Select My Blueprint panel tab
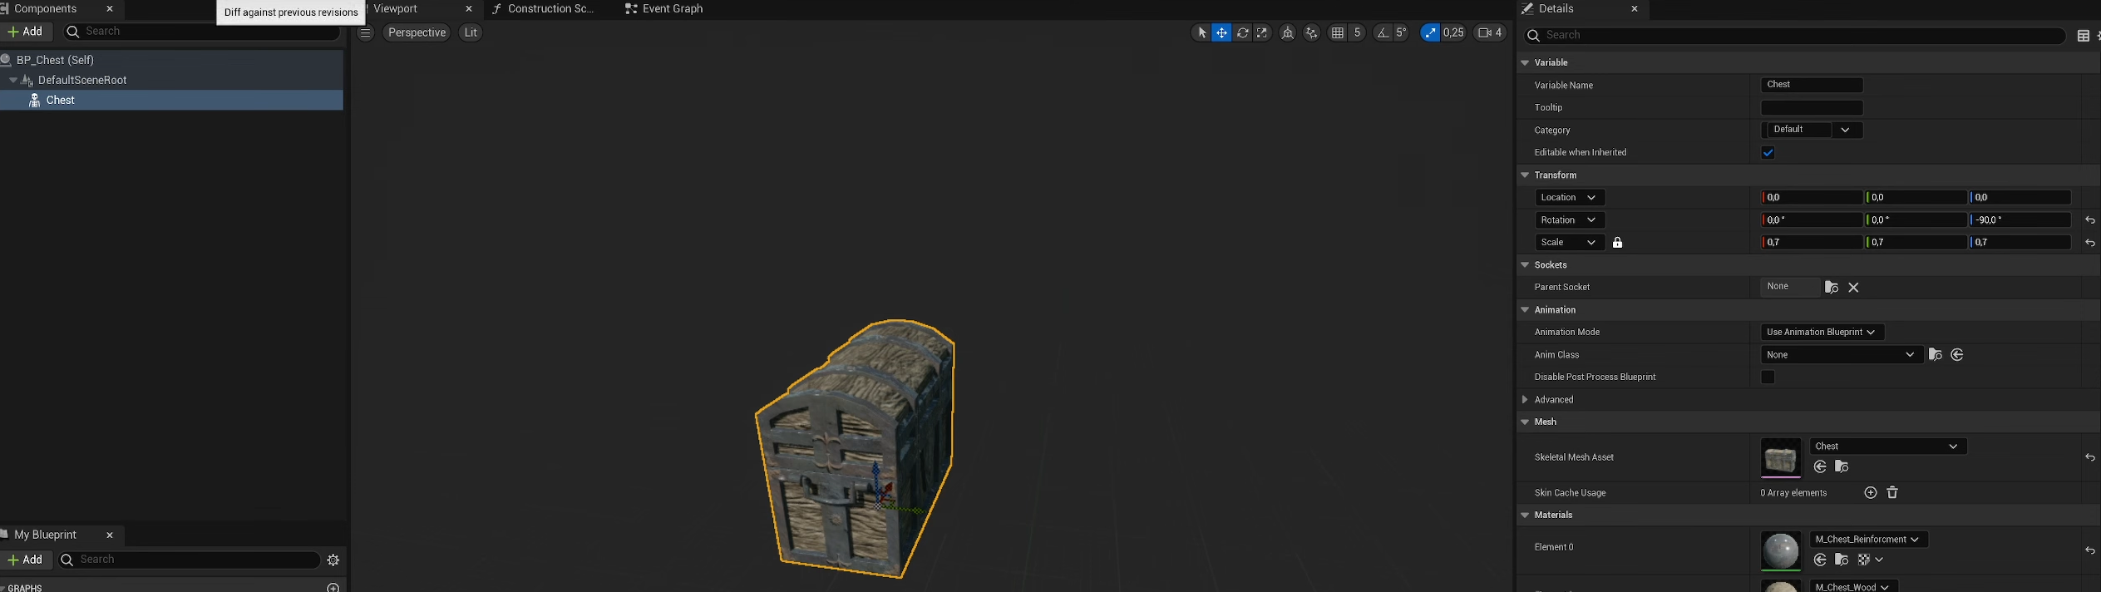The height and width of the screenshot is (592, 2101). tap(46, 535)
